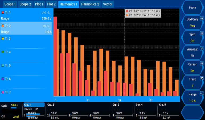Click the Zoom softkey
This screenshot has height=120, width=205.
tap(192, 7)
